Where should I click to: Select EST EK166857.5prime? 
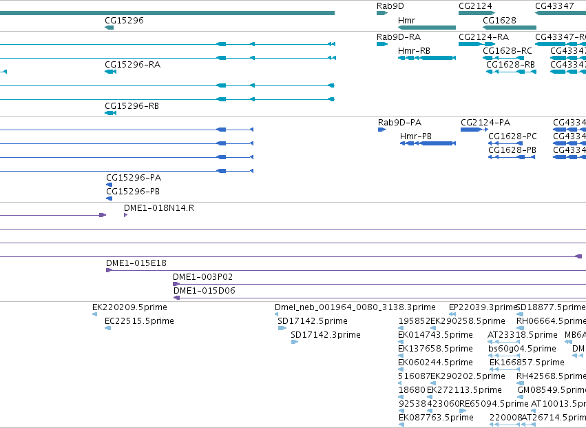(x=527, y=363)
